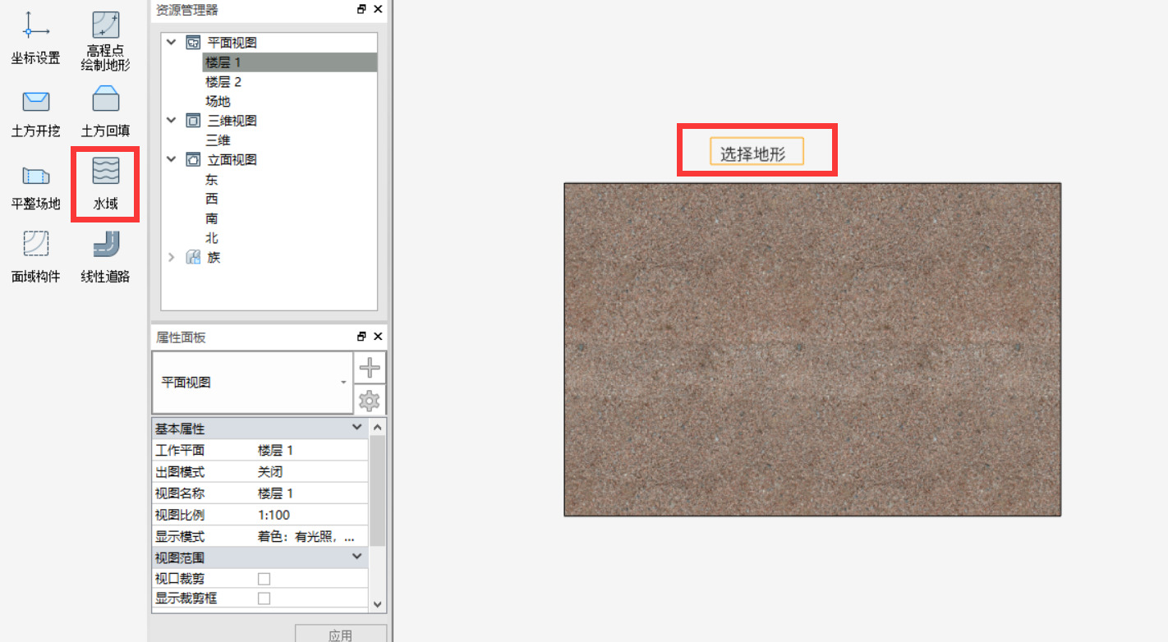
Task: Click the 显示模式 property label
Action: pyautogui.click(x=180, y=536)
